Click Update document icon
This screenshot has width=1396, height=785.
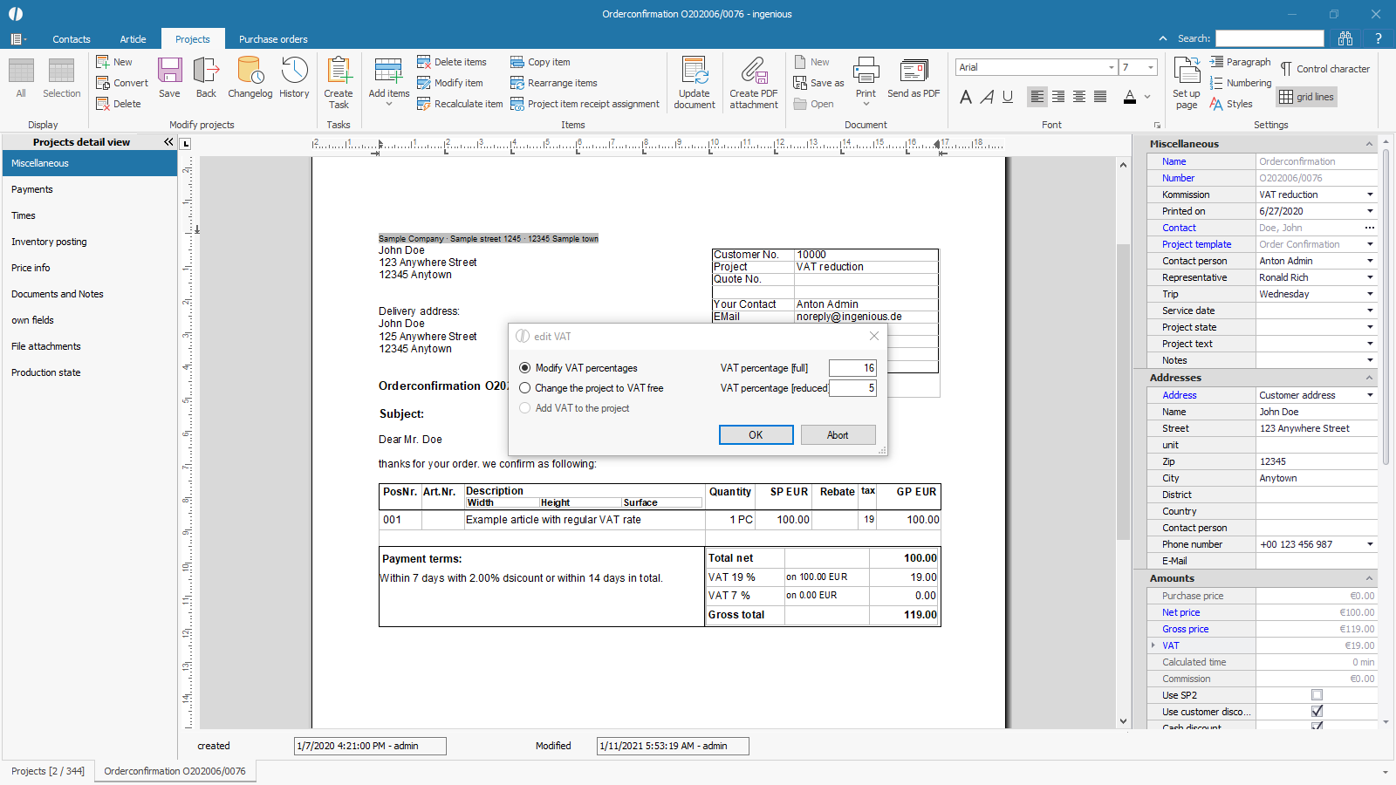(695, 82)
